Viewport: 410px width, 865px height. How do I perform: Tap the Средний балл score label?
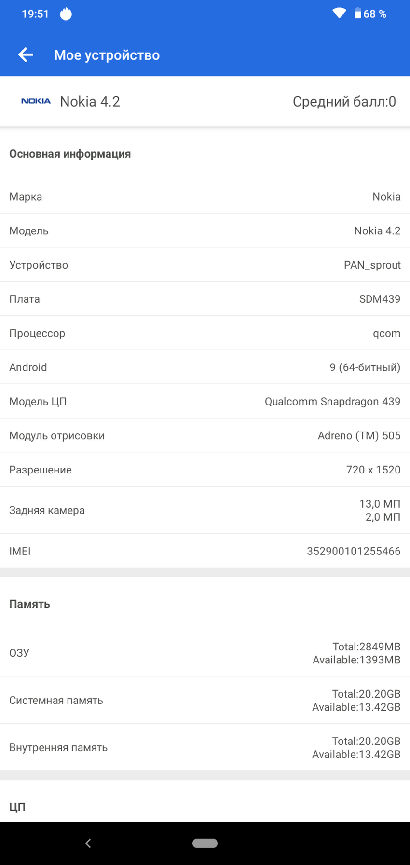tap(344, 102)
